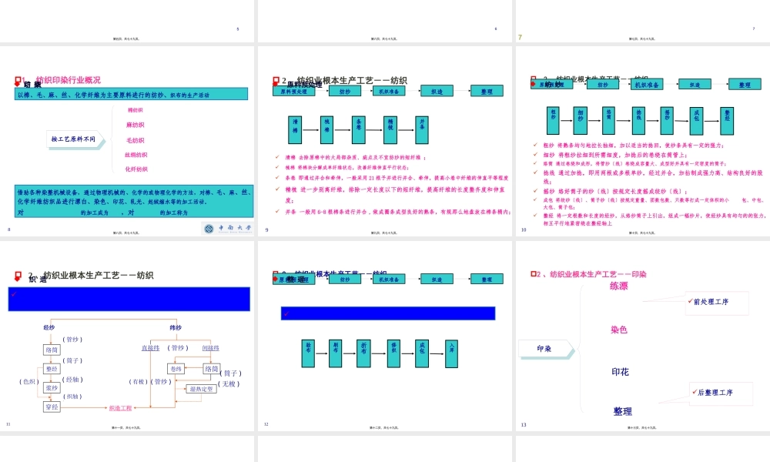Click the red square bullet beside slide 8 title
Image resolution: width=770 pixels, height=462 pixels.
click(18, 80)
